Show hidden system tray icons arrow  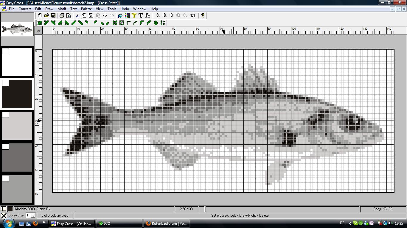pyautogui.click(x=350, y=224)
